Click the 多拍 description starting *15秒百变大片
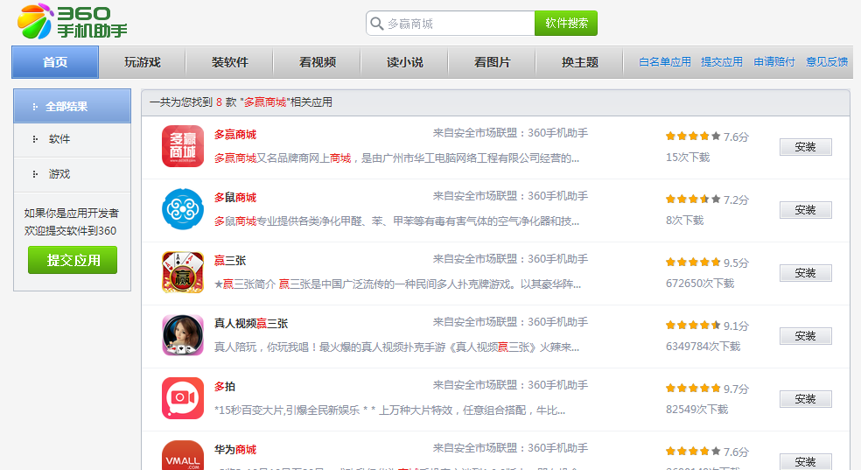 (389, 410)
